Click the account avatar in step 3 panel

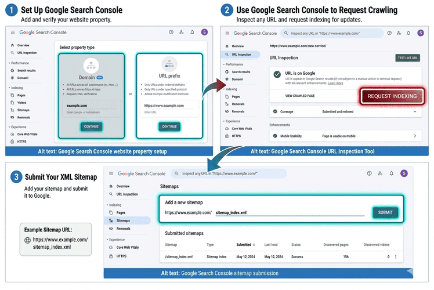point(404,173)
